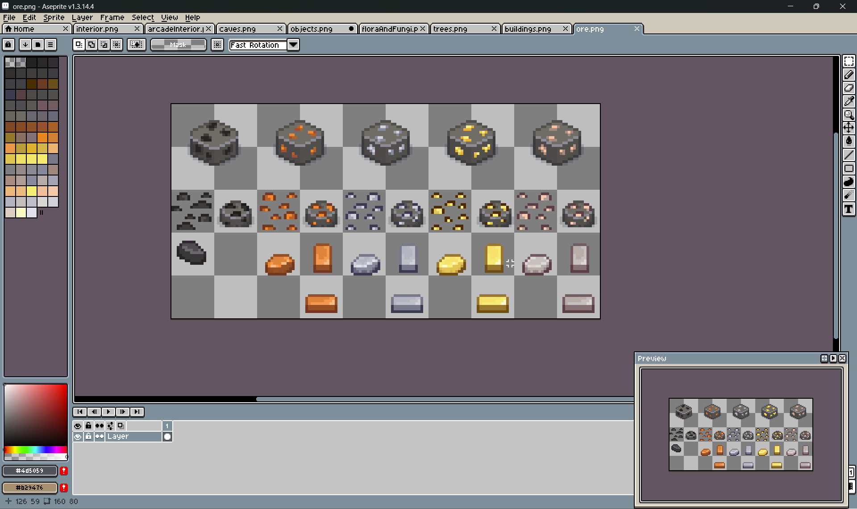Select the Rectangular Marquee tool
Image resolution: width=857 pixels, height=509 pixels.
849,62
